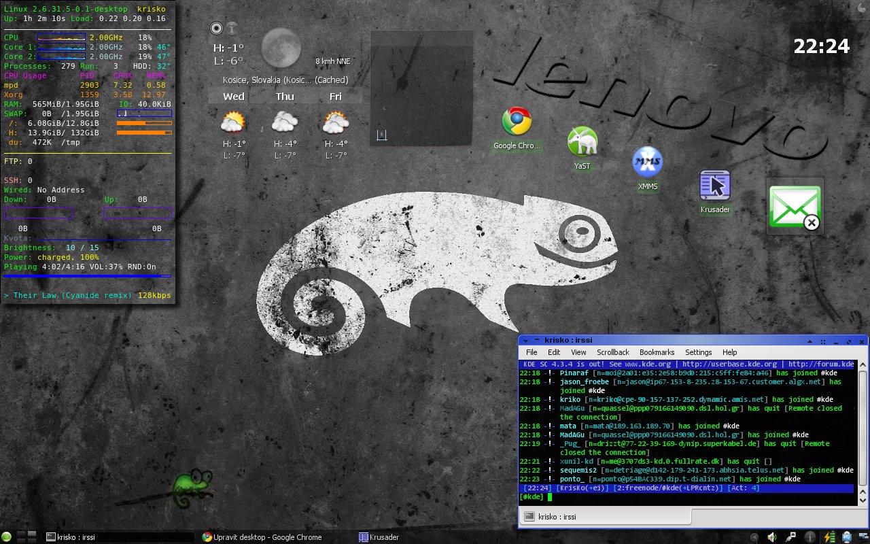Open Edit menu in irssi Konsole

(554, 352)
